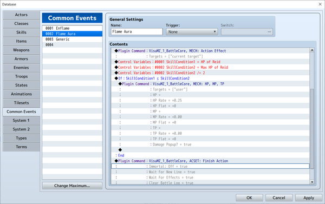Click the Apply button

click(309, 198)
